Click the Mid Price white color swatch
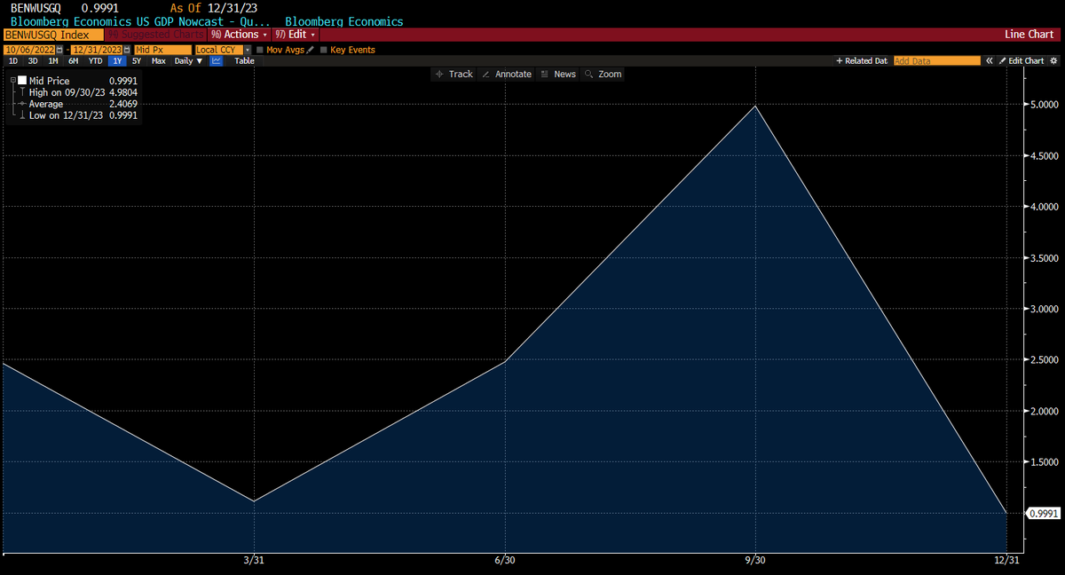This screenshot has width=1065, height=575. 22,81
